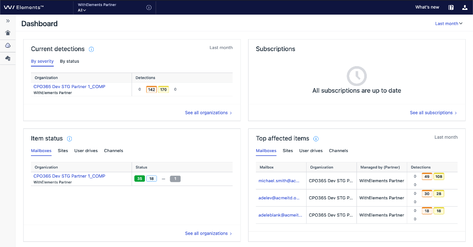
Task: Click yellow 28 badge in adelev row
Action: (439, 194)
